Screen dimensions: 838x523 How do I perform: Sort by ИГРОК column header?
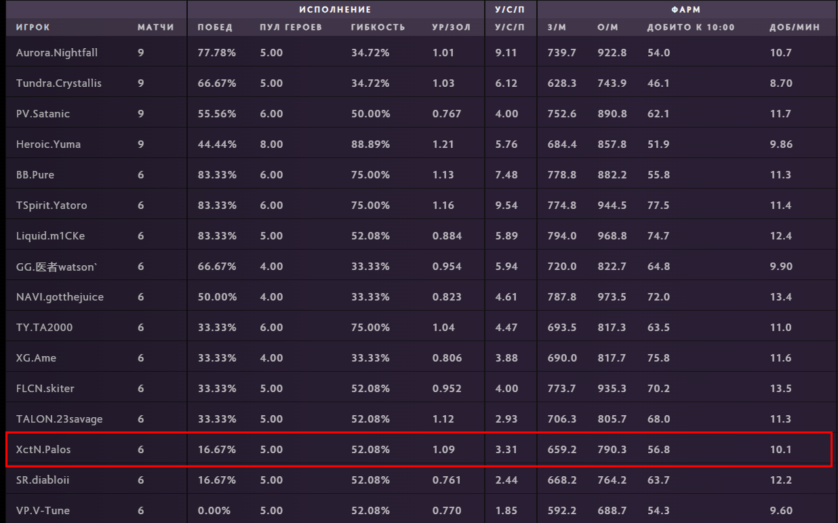tap(33, 28)
